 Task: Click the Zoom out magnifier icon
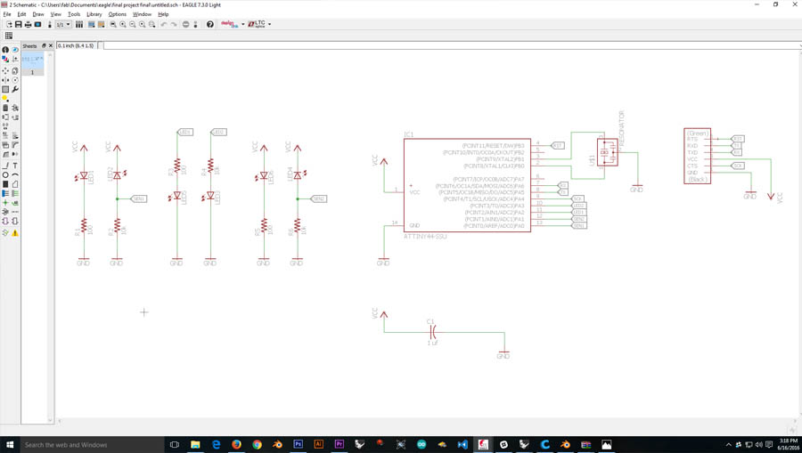[x=133, y=24]
